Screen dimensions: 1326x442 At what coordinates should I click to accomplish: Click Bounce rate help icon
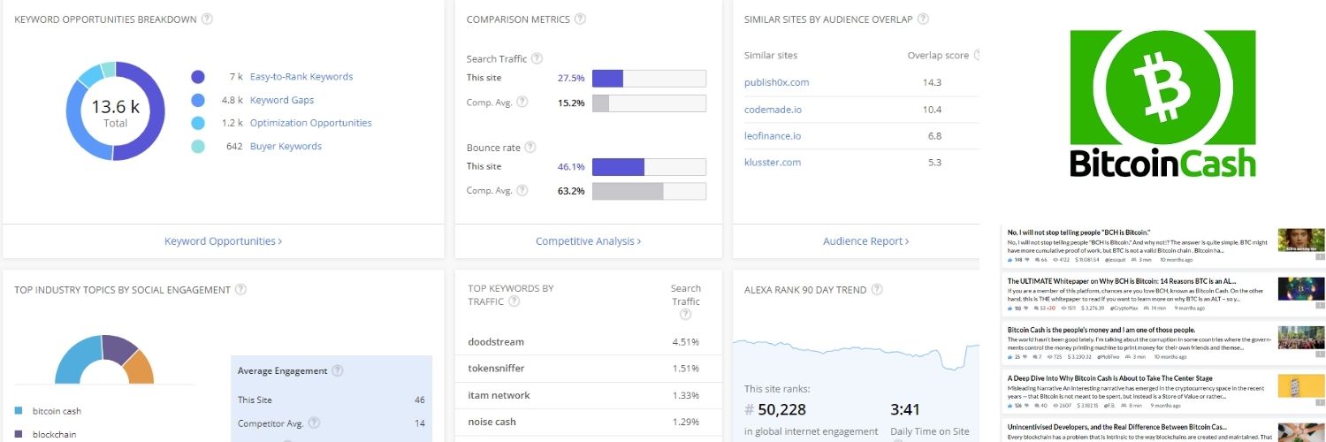tap(530, 147)
